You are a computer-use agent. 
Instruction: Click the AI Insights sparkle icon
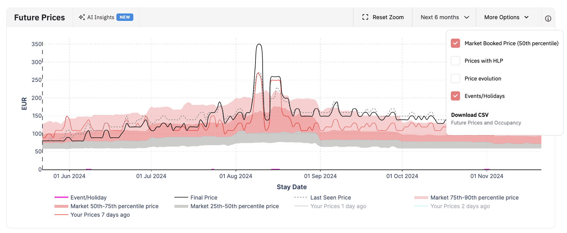(x=82, y=17)
